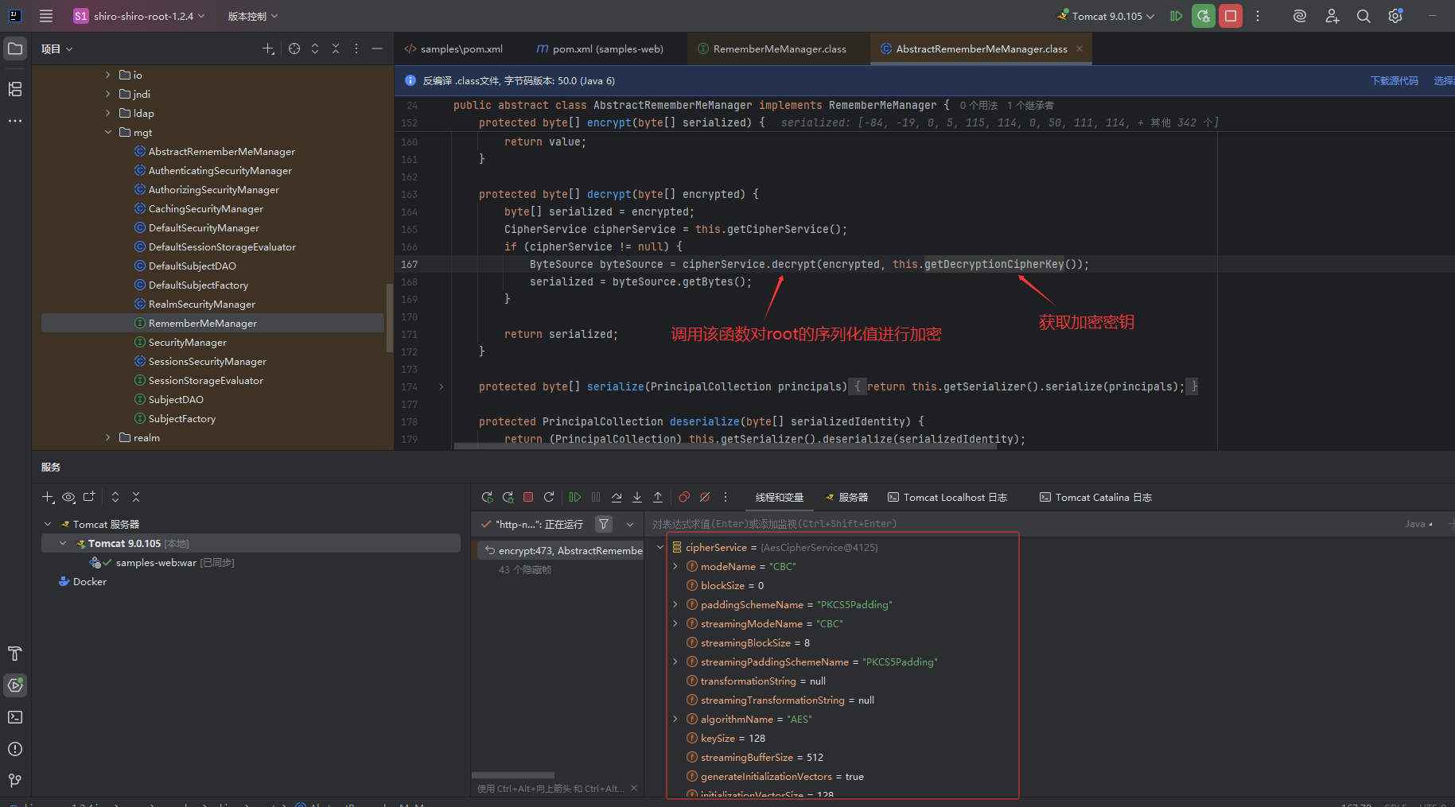Toggle the eye view options in Services
The image size is (1455, 807).
pyautogui.click(x=68, y=497)
